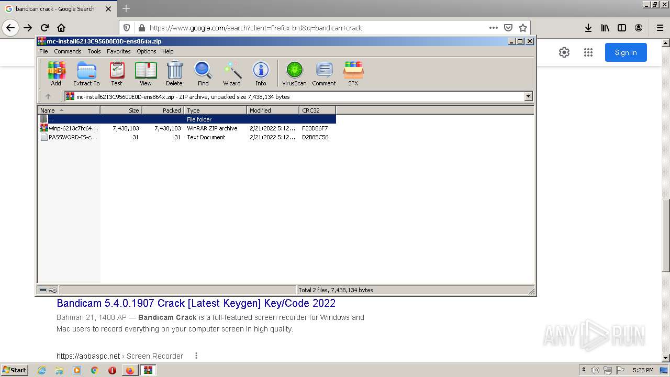The image size is (670, 377).
Task: Select the PASSWORD-IS-c text document
Action: point(187,137)
